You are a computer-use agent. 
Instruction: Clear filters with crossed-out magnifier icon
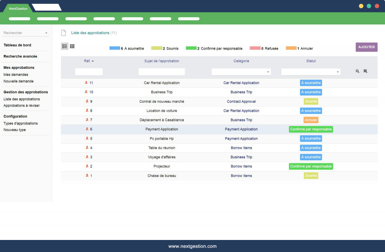(365, 71)
